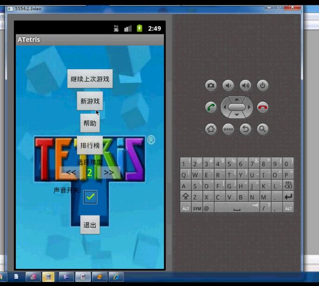The width and height of the screenshot is (319, 286).
Task: Click the emulator MENU button
Action: click(228, 129)
